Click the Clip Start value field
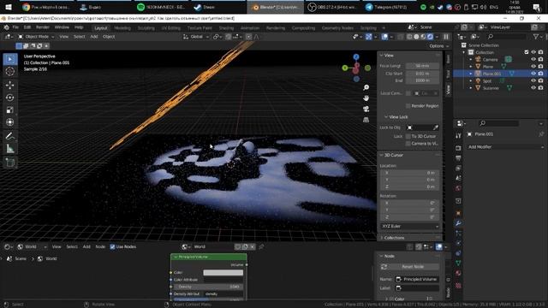This screenshot has width=548, height=308. [x=422, y=74]
